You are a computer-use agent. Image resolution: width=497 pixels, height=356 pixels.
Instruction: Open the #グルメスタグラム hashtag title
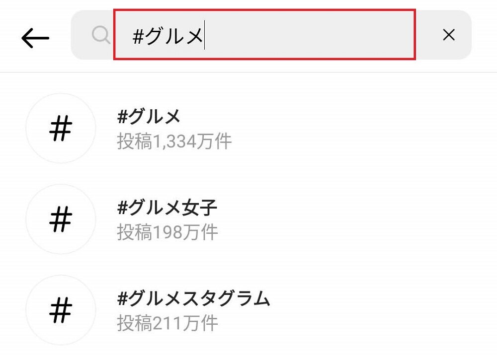click(194, 299)
